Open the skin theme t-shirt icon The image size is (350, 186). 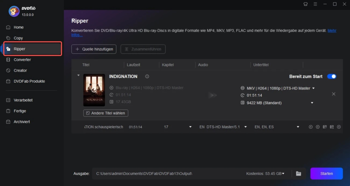click(305, 4)
